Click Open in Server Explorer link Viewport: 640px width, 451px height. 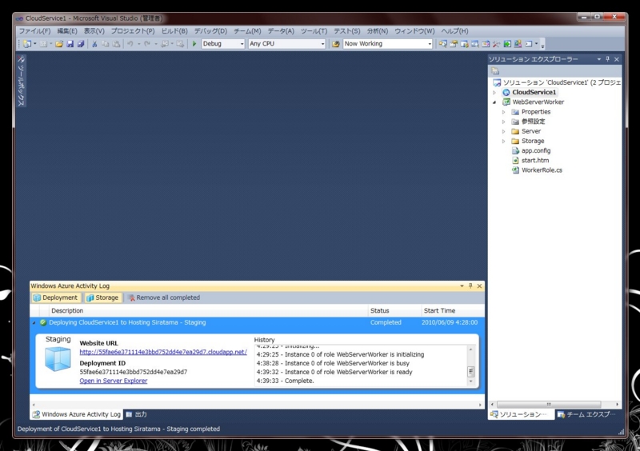113,381
